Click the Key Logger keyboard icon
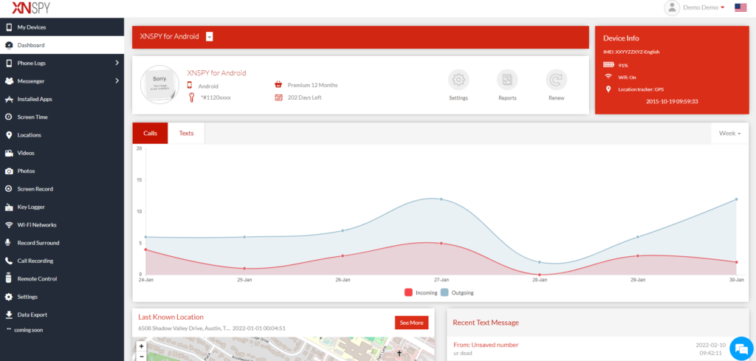 [9, 207]
